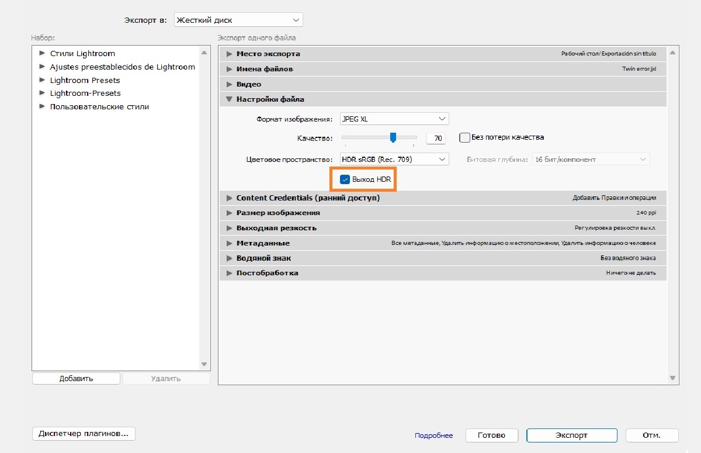Screen dimensions: 701x453
Task: Click the Добавить preset button
Action: point(77,378)
